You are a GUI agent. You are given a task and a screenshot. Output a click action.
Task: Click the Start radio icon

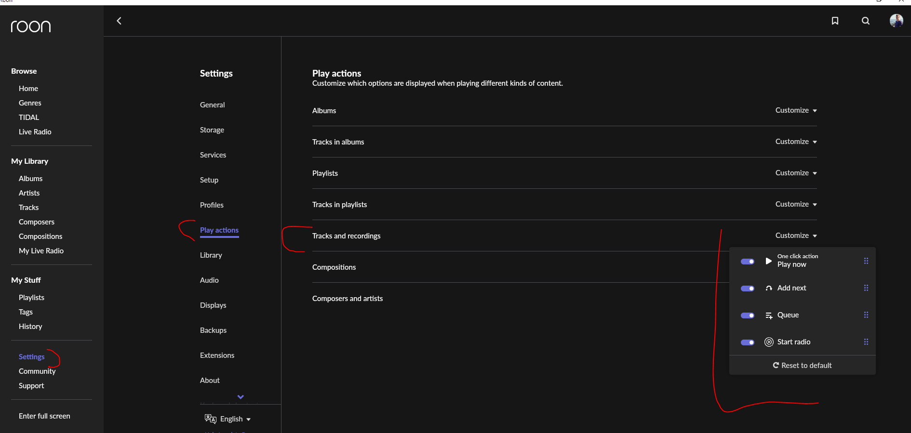769,342
